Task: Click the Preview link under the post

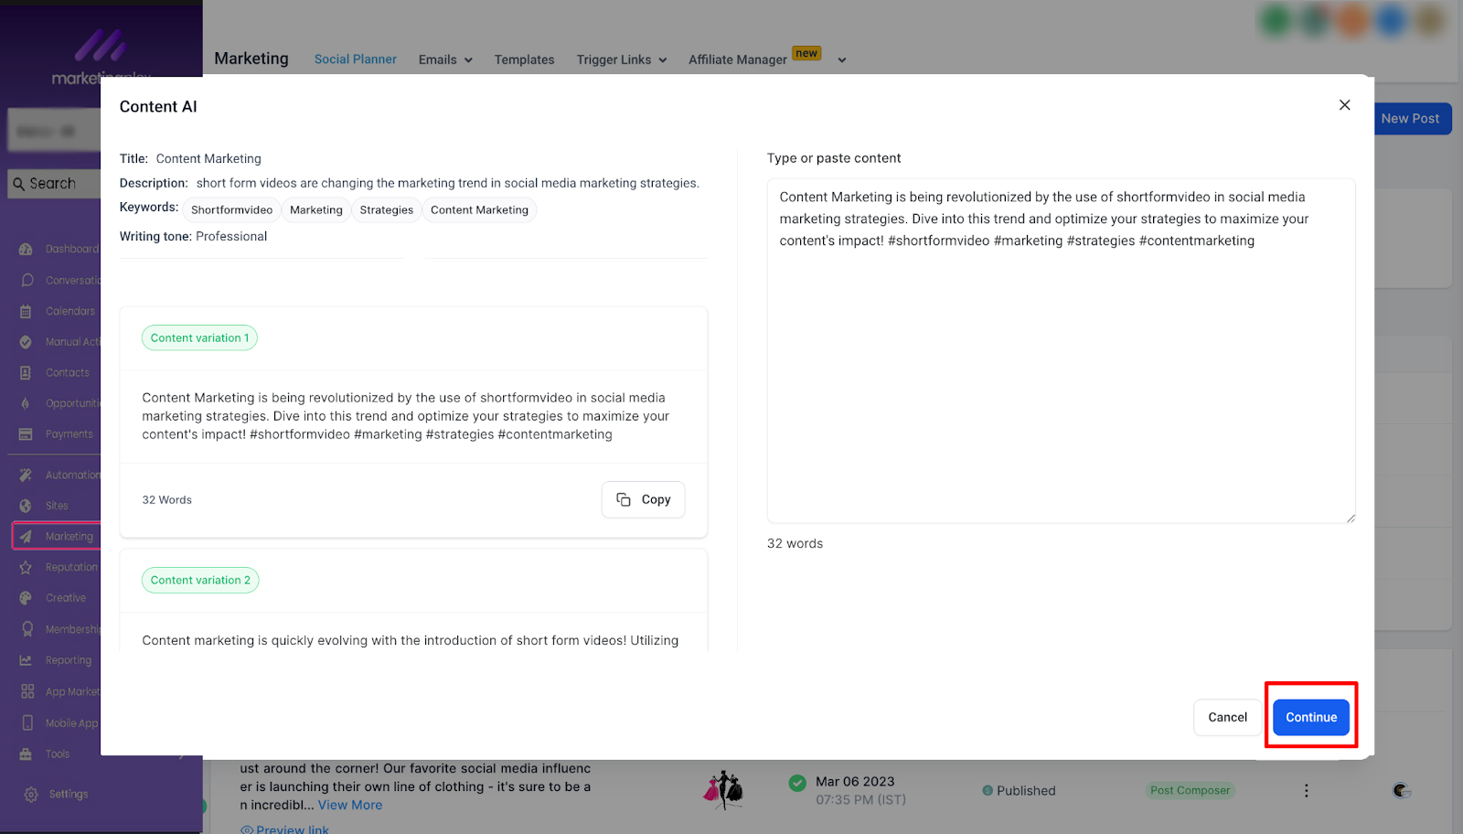Action: tap(284, 829)
